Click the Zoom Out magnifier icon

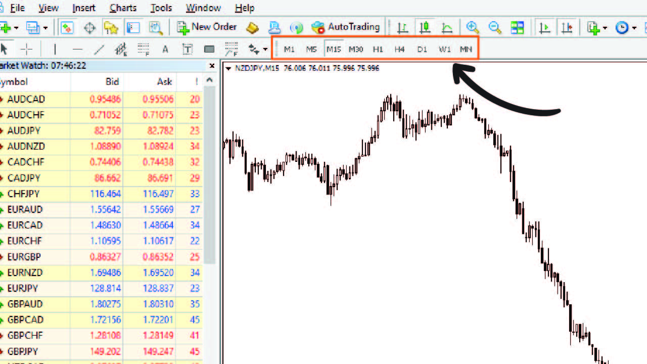point(495,27)
